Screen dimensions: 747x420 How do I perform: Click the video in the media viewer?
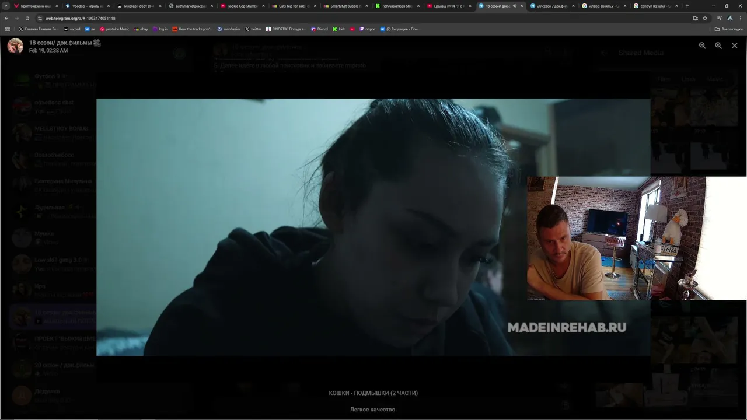tap(373, 227)
